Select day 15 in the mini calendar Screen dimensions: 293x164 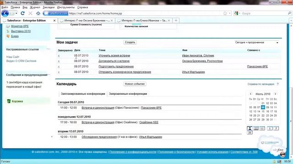263,111
